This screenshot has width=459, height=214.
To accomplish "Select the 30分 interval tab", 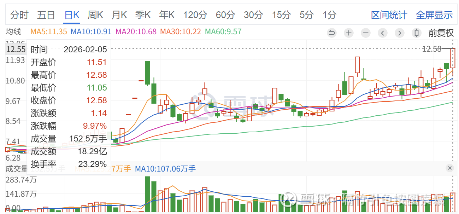I will (x=253, y=15).
